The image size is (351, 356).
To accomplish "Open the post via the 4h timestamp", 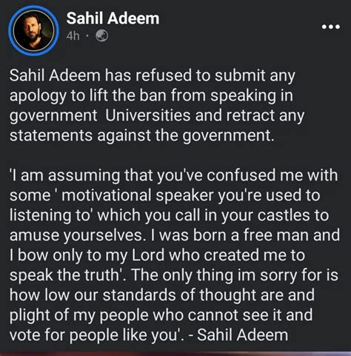I will [x=73, y=36].
